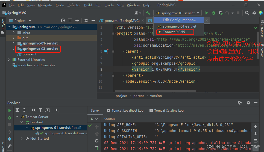Select springmvc-01-servlet in configuration list

pos(179,26)
